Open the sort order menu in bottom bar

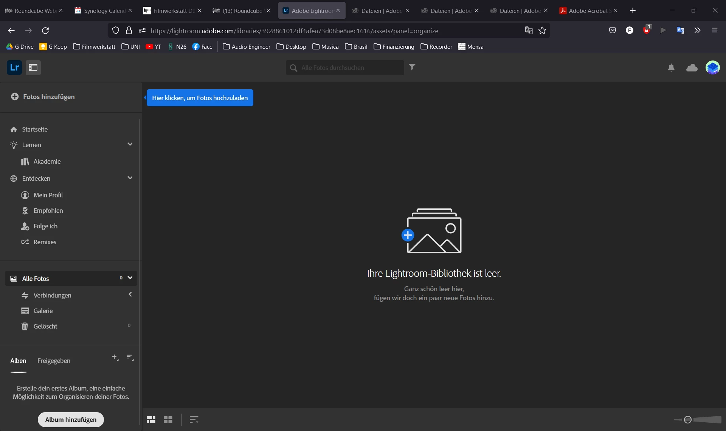click(x=194, y=420)
